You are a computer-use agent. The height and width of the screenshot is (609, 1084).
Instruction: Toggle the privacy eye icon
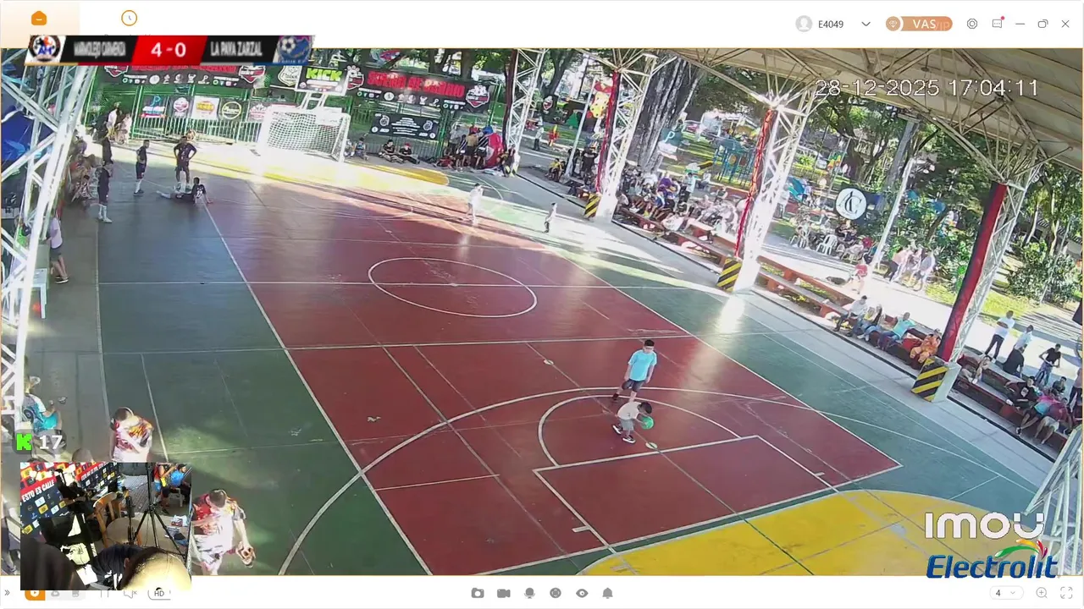point(582,593)
